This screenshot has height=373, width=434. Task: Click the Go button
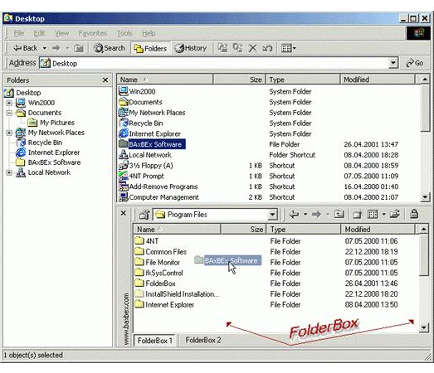(415, 63)
